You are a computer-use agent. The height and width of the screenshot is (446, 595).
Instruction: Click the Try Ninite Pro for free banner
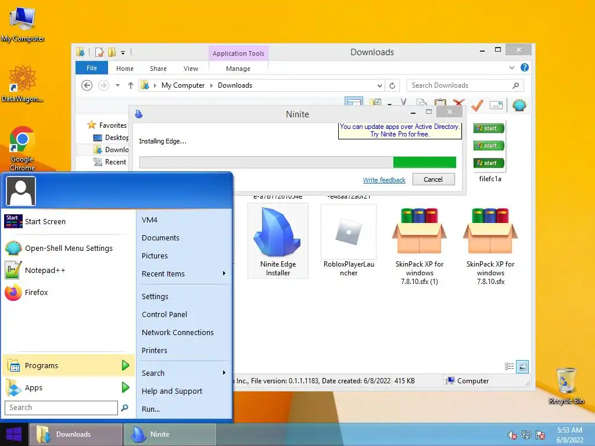[400, 131]
